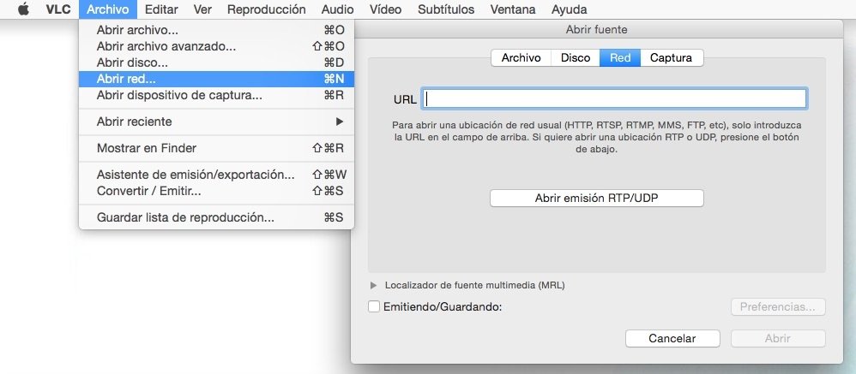
Task: Click Abrir emisión RTP/UDP button
Action: [x=597, y=199]
